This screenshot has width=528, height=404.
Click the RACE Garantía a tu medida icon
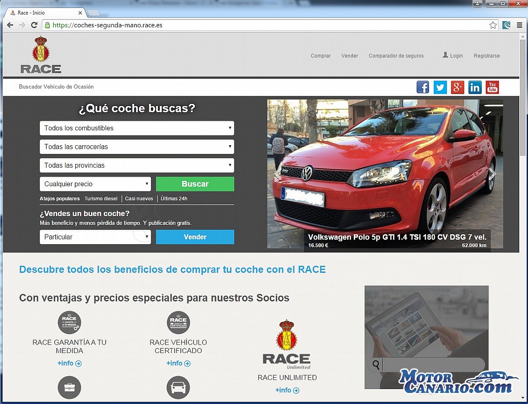70,322
